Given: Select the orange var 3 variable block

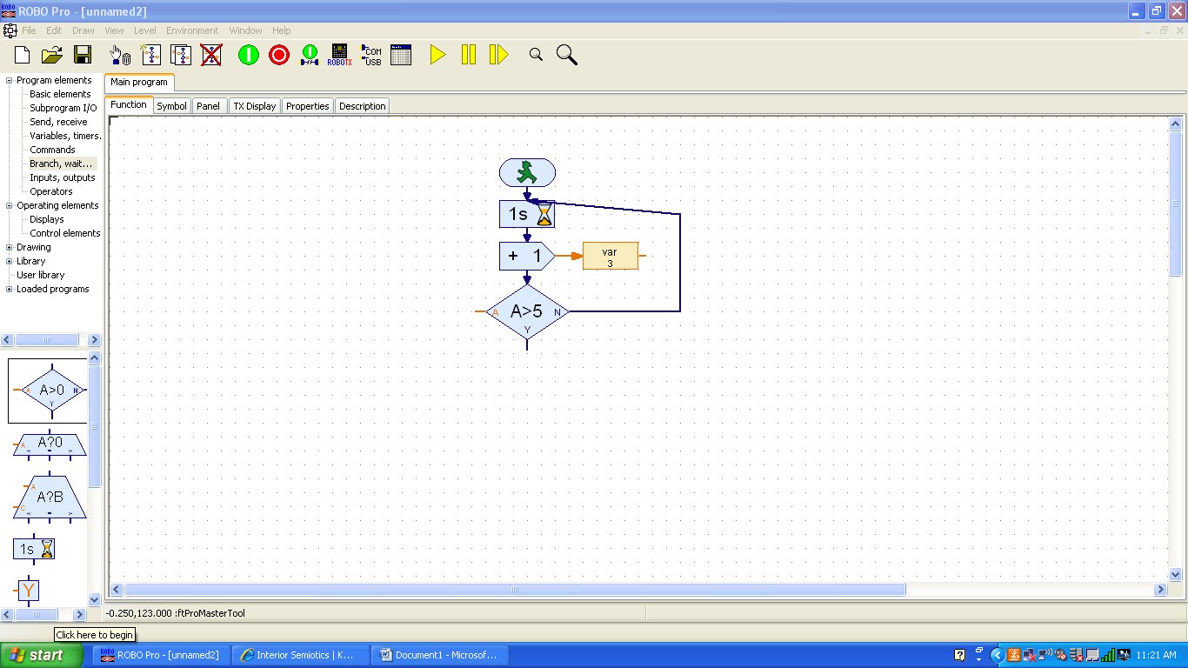Looking at the screenshot, I should (x=611, y=256).
